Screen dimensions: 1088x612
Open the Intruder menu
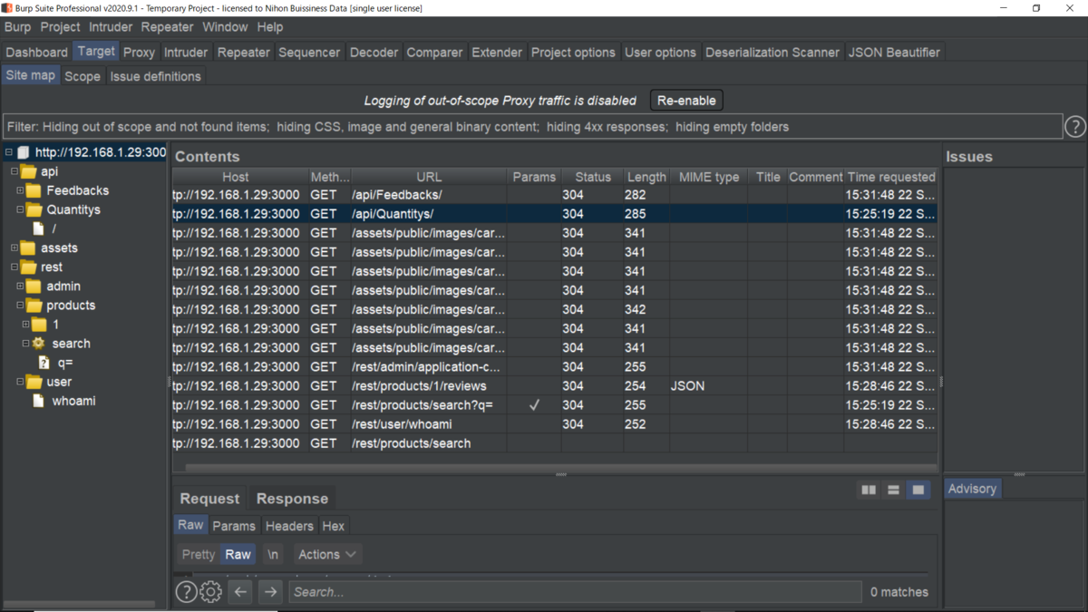click(111, 27)
